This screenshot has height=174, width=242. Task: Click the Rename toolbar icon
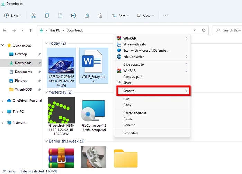pos(73,16)
